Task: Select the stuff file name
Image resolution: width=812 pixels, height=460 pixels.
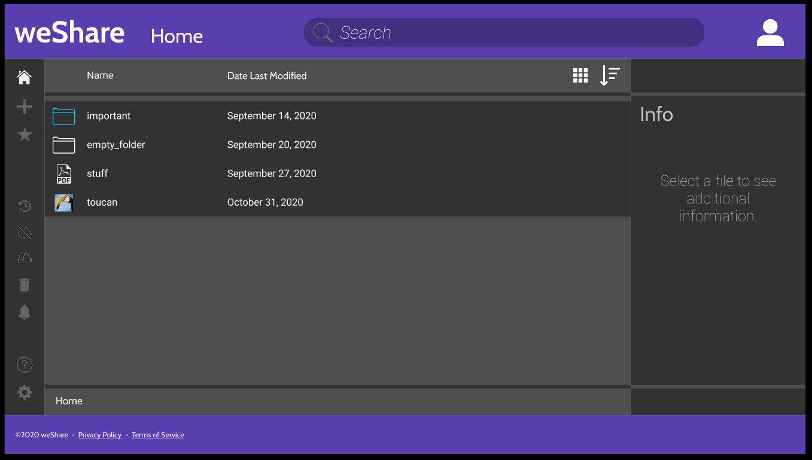Action: 98,173
